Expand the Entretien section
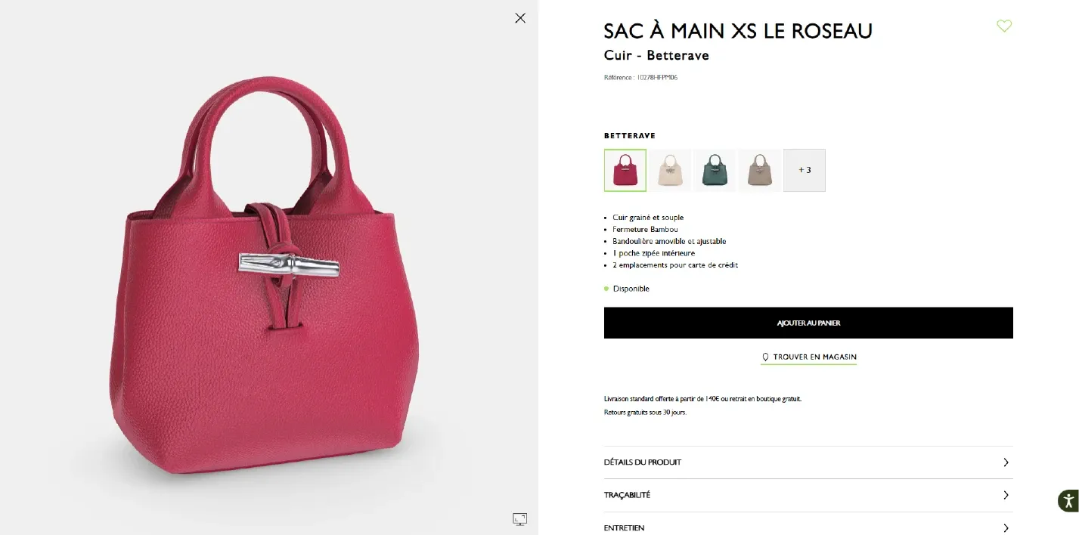The image size is (1079, 535). [x=808, y=527]
